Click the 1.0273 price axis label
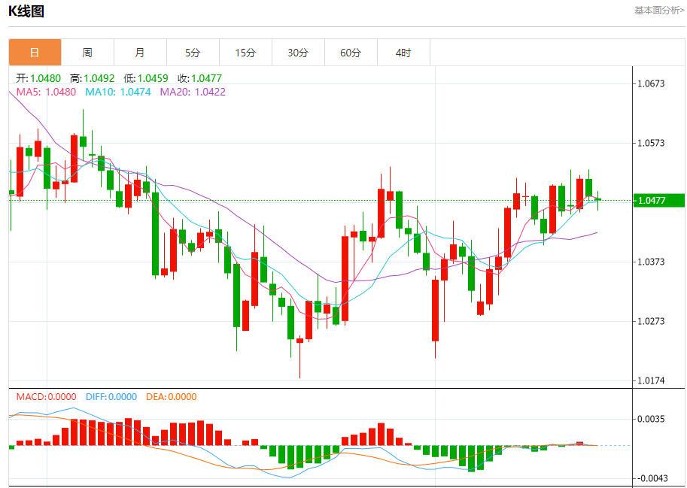 (x=651, y=321)
